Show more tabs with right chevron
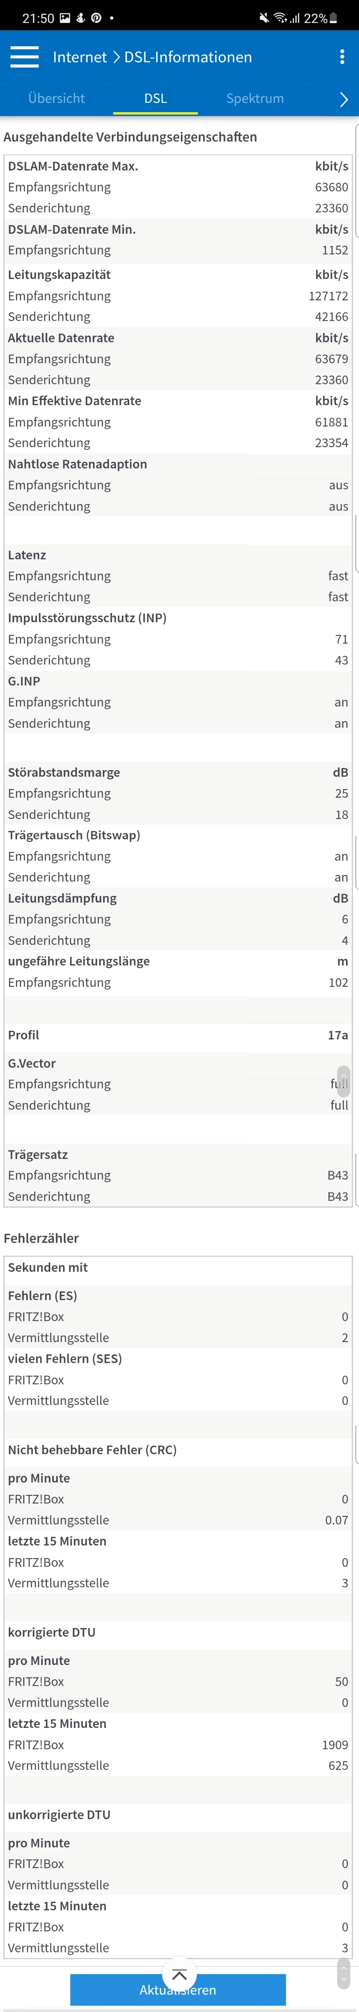 coord(343,99)
